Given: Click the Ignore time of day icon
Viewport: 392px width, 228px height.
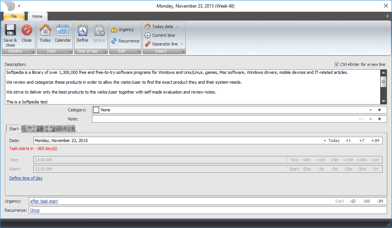Looking at the screenshot, I should (99, 30).
